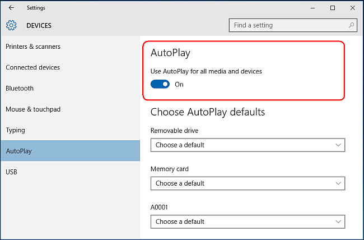Click the Devices gear icon
The image size is (364, 240).
click(x=11, y=25)
